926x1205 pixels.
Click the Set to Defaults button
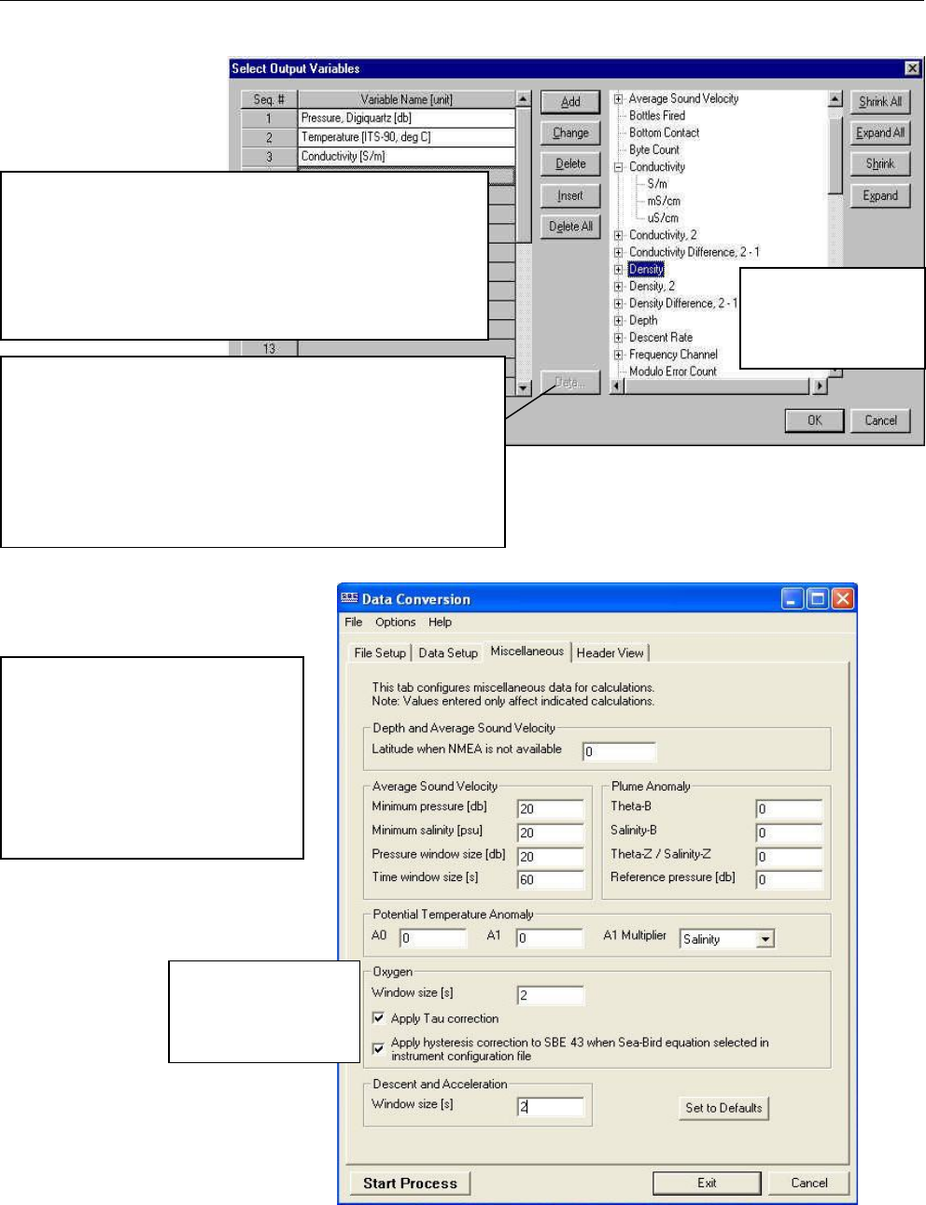pyautogui.click(x=723, y=1109)
